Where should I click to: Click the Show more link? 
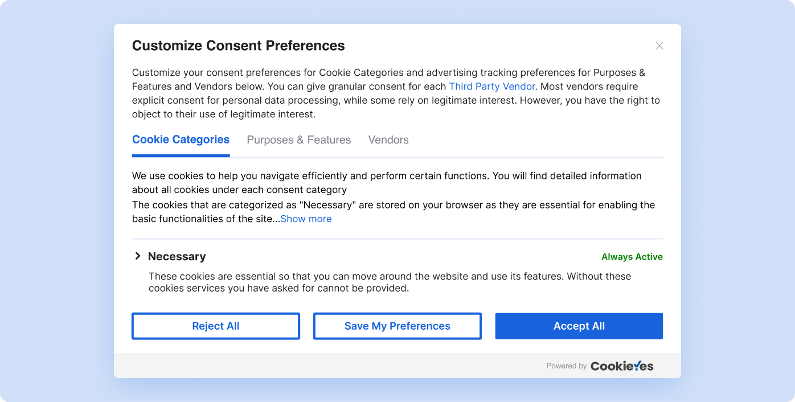click(306, 219)
